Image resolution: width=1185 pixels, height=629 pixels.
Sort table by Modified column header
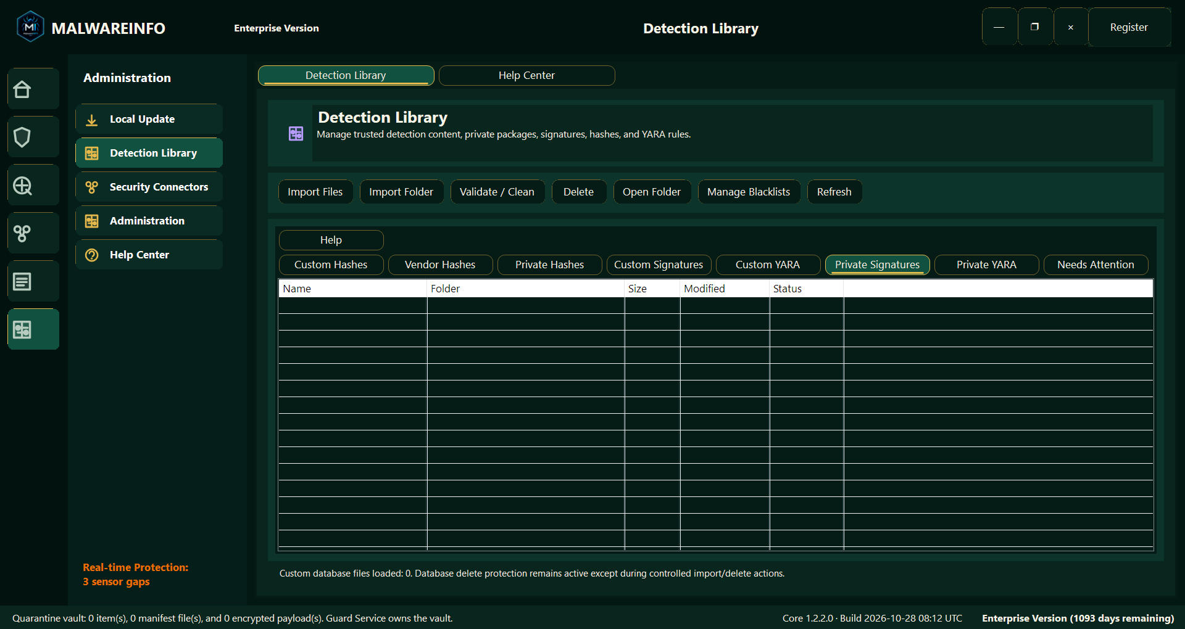[x=725, y=289]
